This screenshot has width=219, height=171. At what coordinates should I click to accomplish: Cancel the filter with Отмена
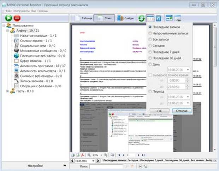(182, 111)
